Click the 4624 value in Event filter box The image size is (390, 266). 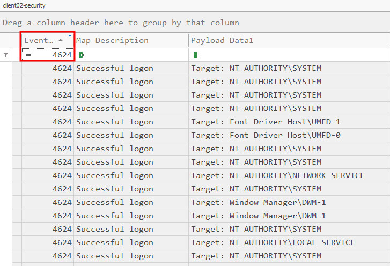tap(61, 55)
